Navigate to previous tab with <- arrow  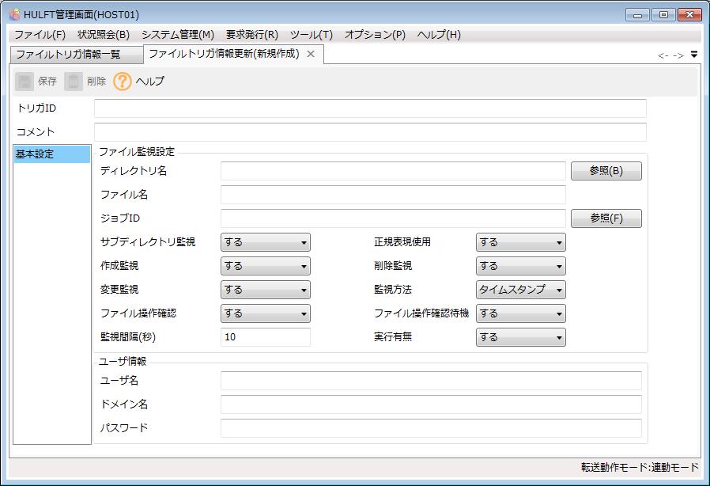point(663,55)
